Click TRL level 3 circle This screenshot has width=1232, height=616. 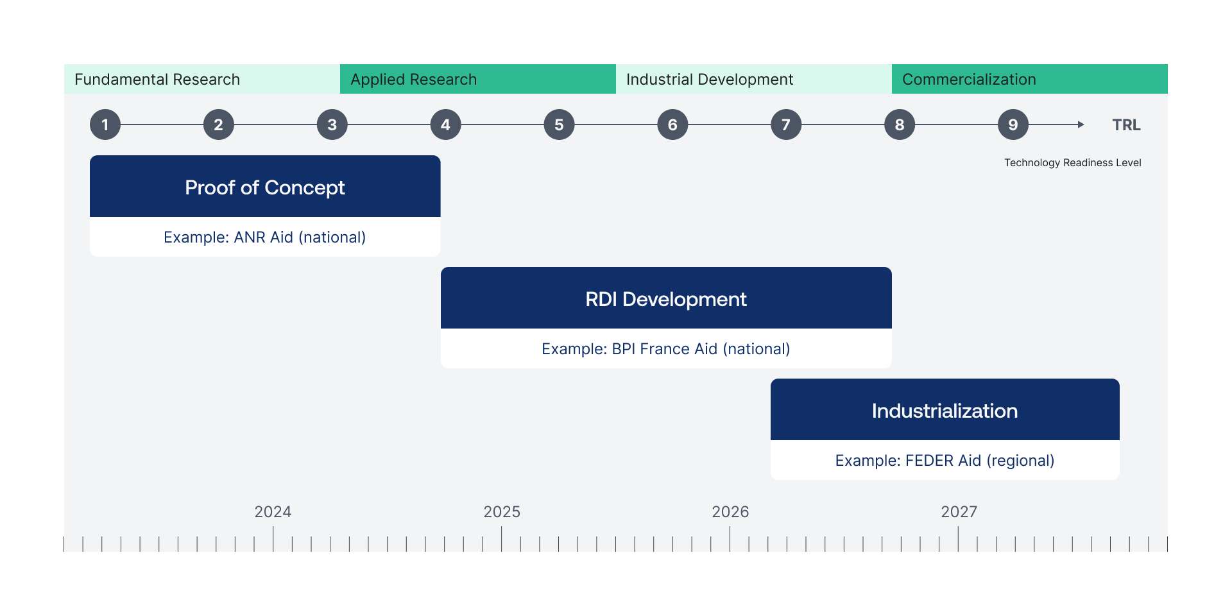(332, 124)
